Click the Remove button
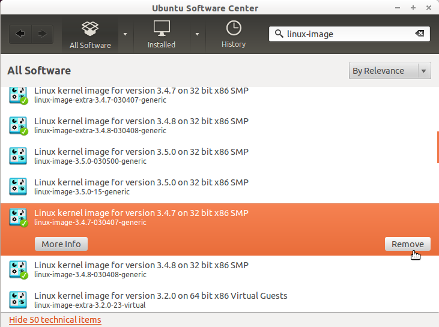Image resolution: width=439 pixels, height=327 pixels. pos(408,244)
